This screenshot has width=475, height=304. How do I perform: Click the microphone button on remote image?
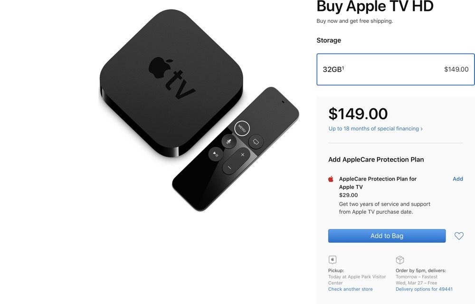pyautogui.click(x=229, y=141)
